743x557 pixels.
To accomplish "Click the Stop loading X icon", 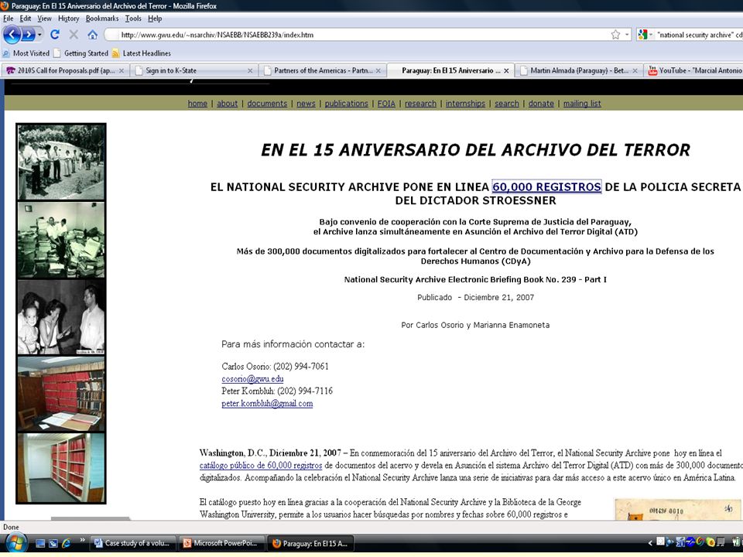I will 74,35.
